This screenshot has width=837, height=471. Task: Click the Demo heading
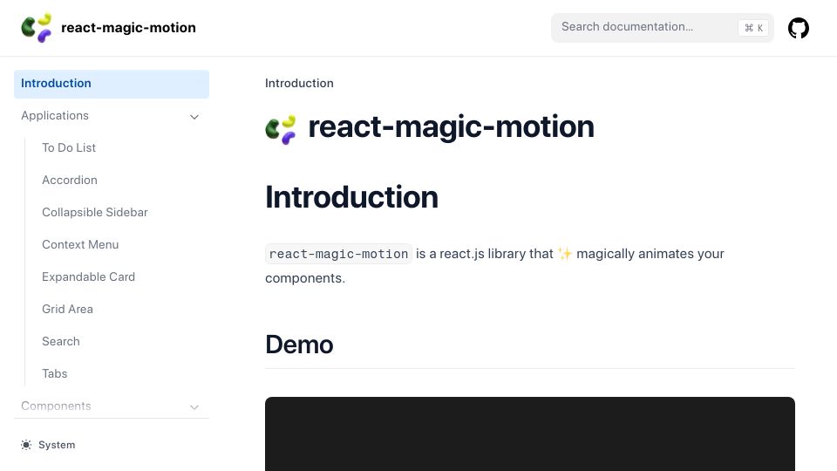click(x=299, y=345)
